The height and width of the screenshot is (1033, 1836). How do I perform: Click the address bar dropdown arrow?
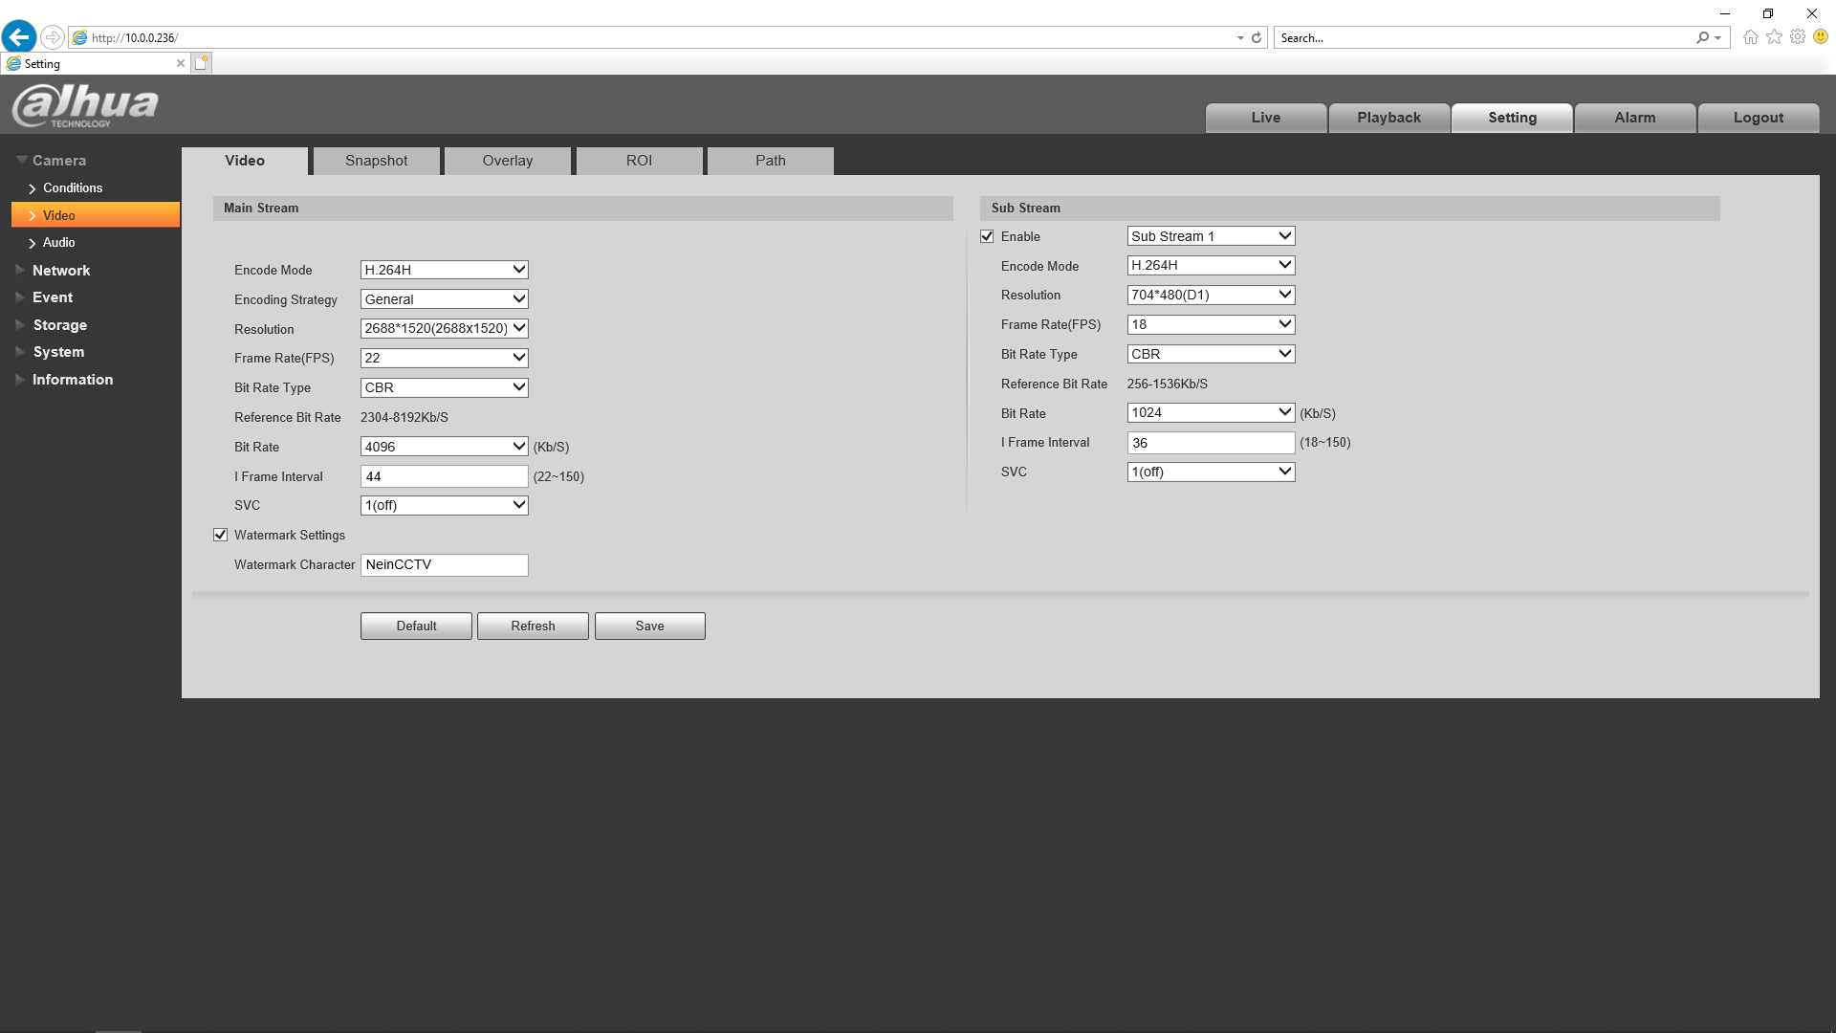1240,38
